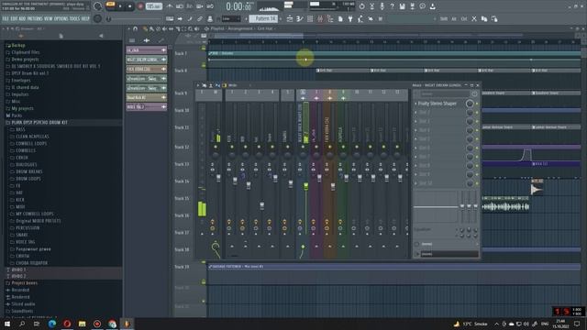Click the main volume knob near menu bar

click(x=97, y=6)
